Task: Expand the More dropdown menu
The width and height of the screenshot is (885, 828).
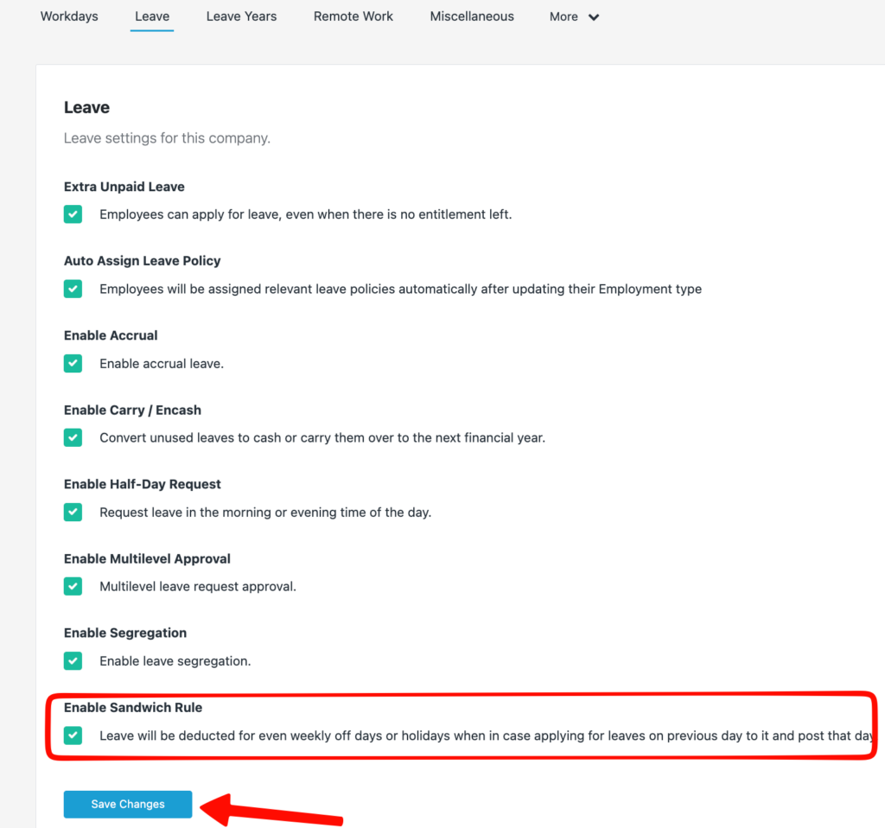Action: 574,17
